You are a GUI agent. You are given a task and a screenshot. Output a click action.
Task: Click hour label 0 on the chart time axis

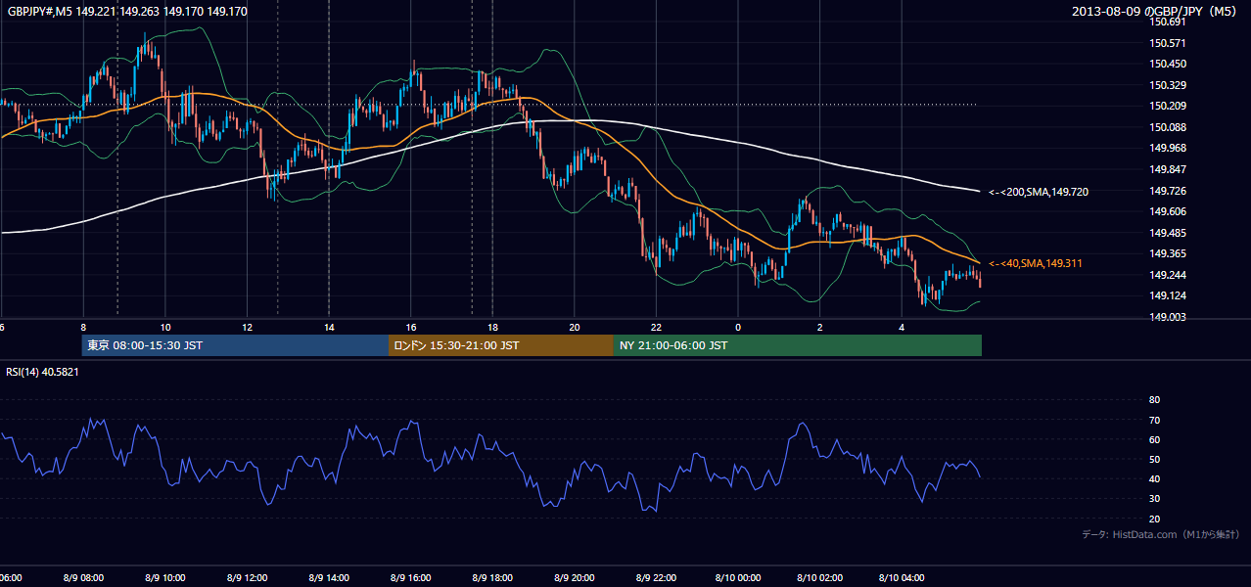click(738, 327)
